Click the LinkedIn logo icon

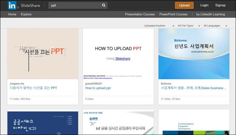[12, 5]
